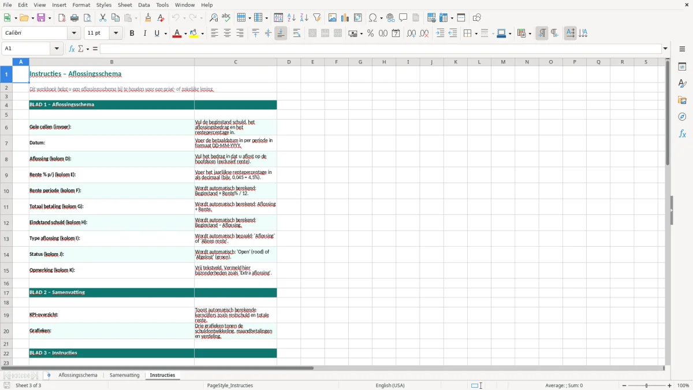Click the Print icon
The height and width of the screenshot is (390, 693).
tap(74, 18)
